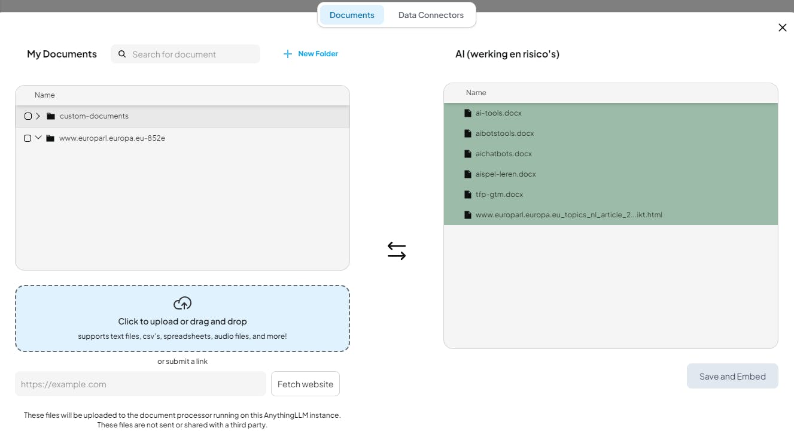794x437 pixels.
Task: Click the custom-documents folder icon
Action: [x=51, y=116]
